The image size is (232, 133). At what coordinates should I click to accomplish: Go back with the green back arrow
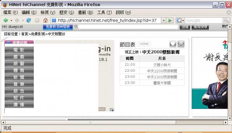pyautogui.click(x=6, y=20)
